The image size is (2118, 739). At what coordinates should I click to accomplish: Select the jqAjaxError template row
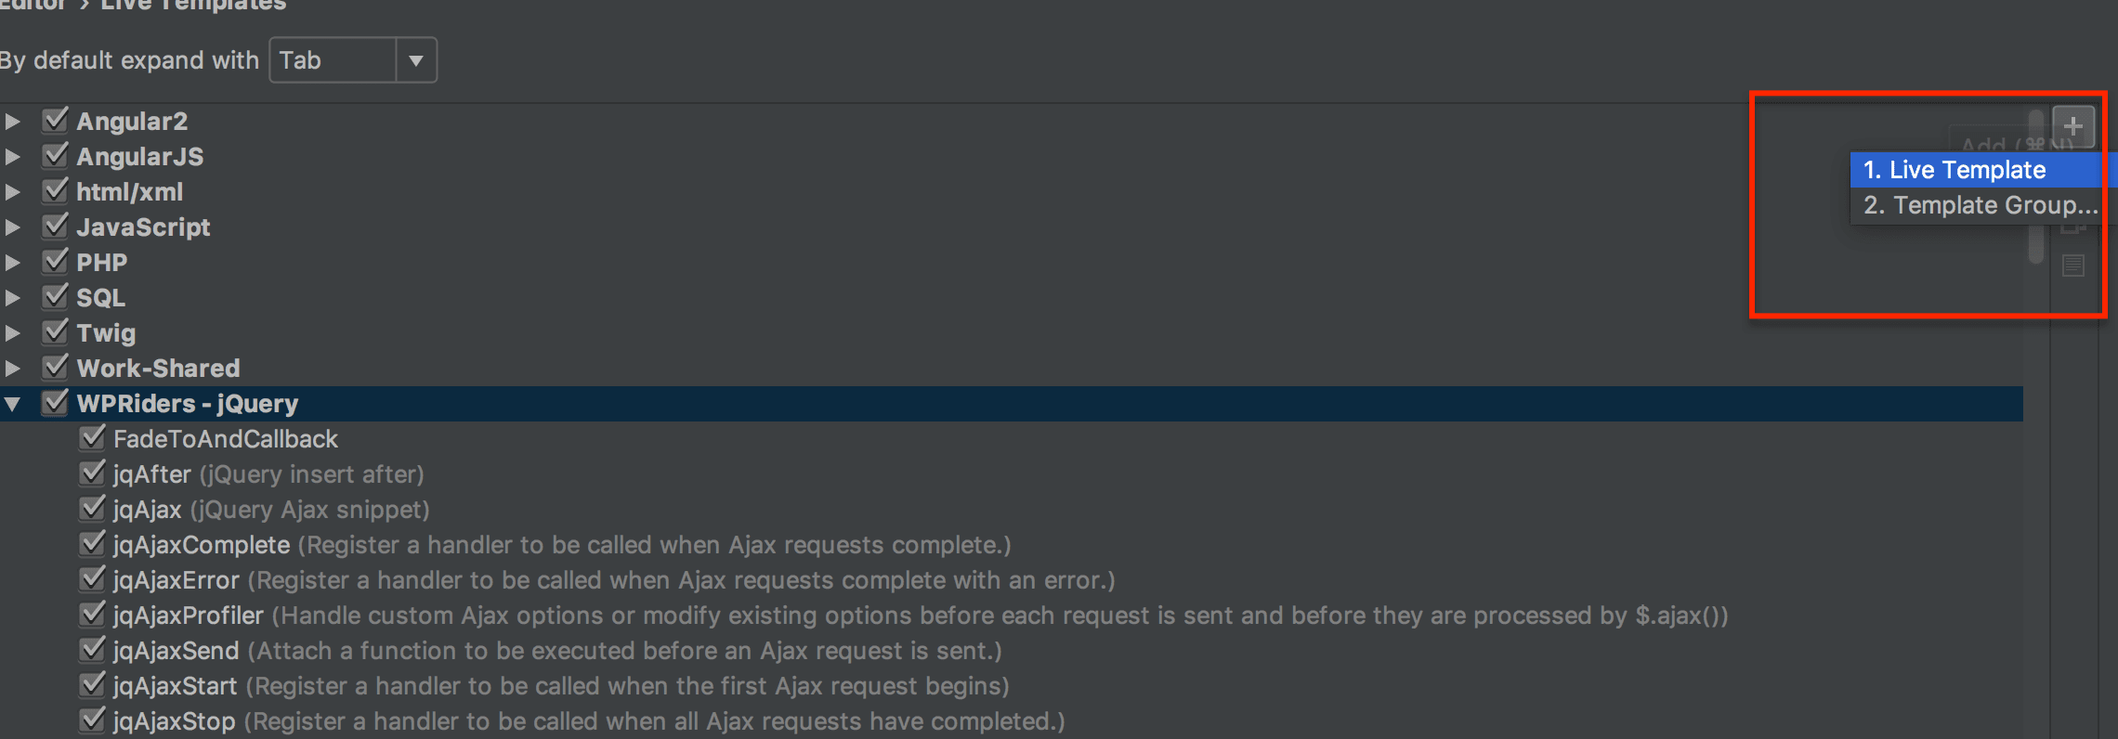point(1012,580)
